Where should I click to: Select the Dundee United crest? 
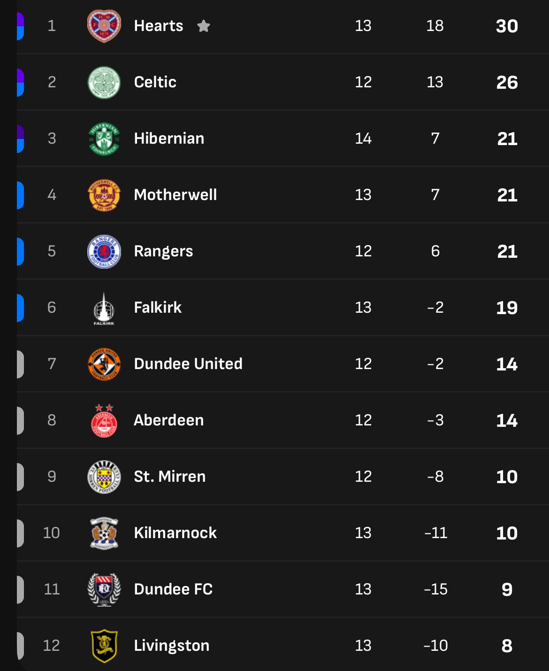pos(104,364)
